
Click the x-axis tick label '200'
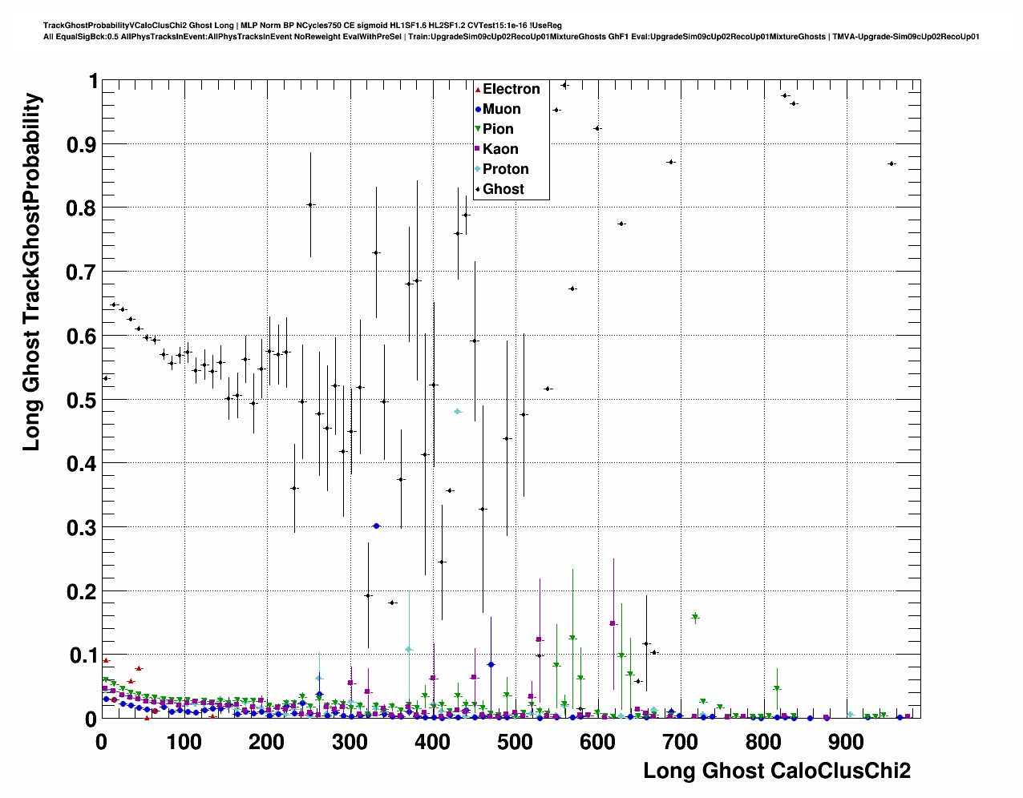[266, 742]
